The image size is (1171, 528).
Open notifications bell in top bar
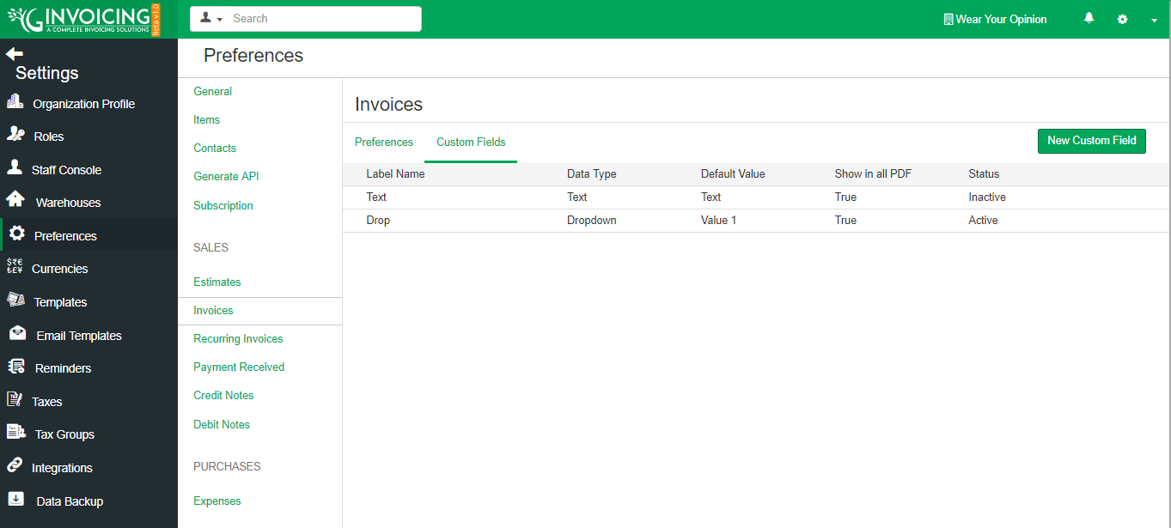click(1089, 19)
